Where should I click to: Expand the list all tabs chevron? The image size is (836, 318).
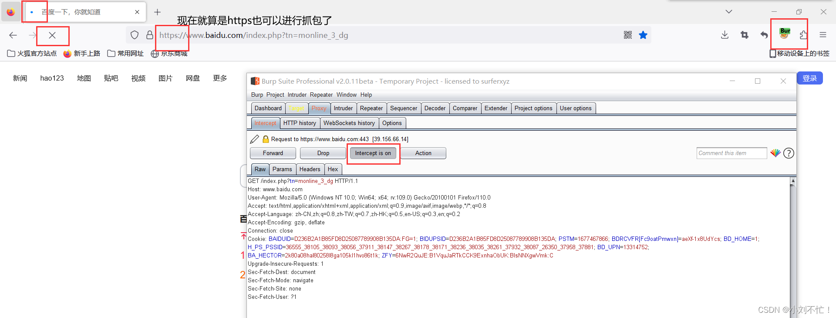click(729, 12)
